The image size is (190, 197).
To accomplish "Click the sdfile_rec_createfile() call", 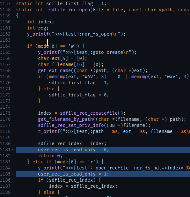I will point(93,113).
